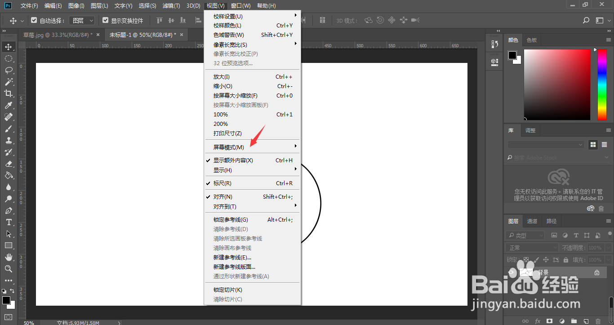Select the Eyedropper tool
This screenshot has width=614, height=325.
pos(9,105)
